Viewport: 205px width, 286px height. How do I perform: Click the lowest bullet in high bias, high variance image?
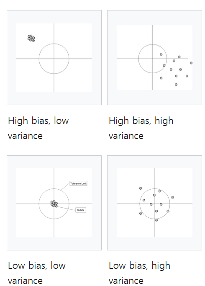[x=176, y=85]
